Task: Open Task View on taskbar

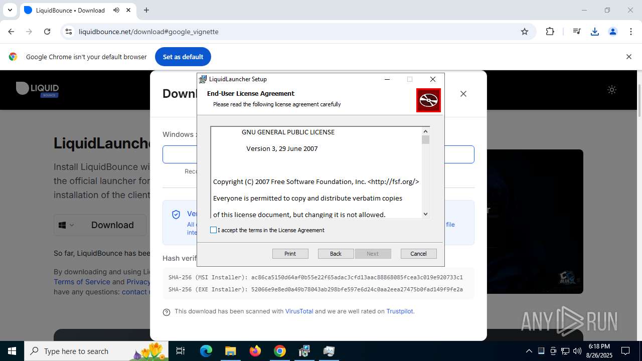Action: 181,351
